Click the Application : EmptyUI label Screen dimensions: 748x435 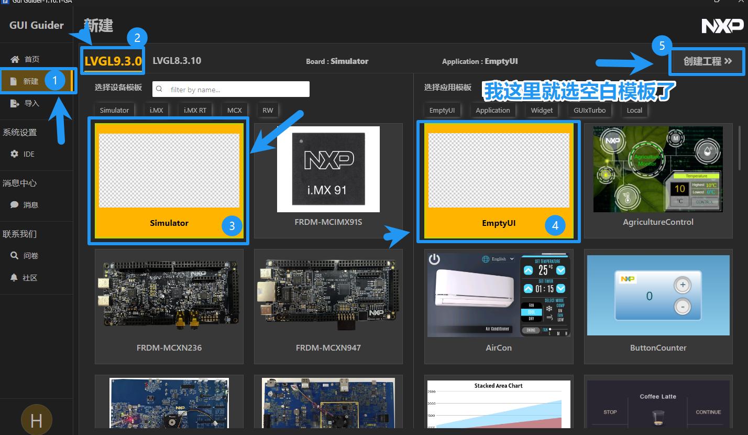pos(480,61)
